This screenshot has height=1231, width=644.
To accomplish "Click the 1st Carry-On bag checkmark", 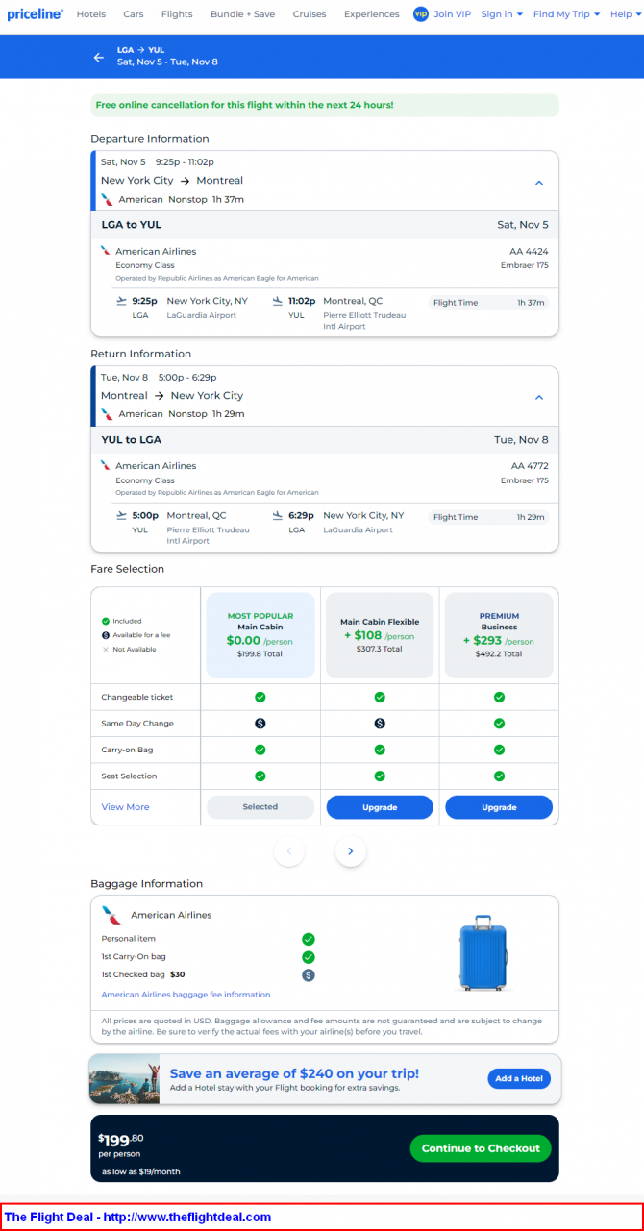I will (309, 957).
